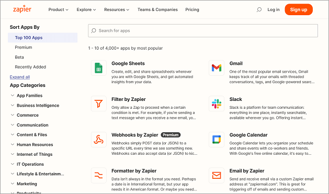Expand the Lifestyle & Entertainment category
This screenshot has width=329, height=194.
(38, 174)
